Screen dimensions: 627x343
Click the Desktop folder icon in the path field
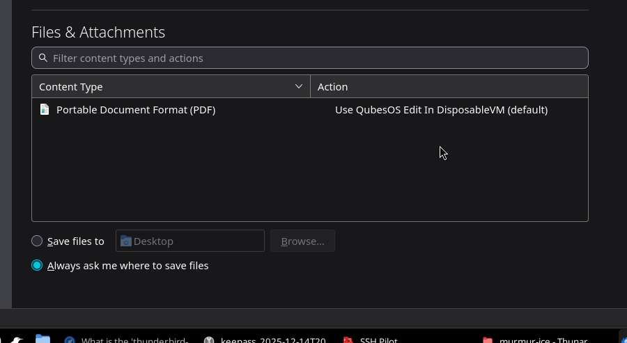[x=125, y=241]
